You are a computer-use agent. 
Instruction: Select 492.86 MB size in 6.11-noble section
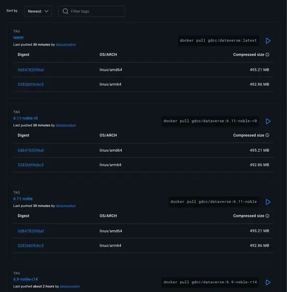(259, 246)
